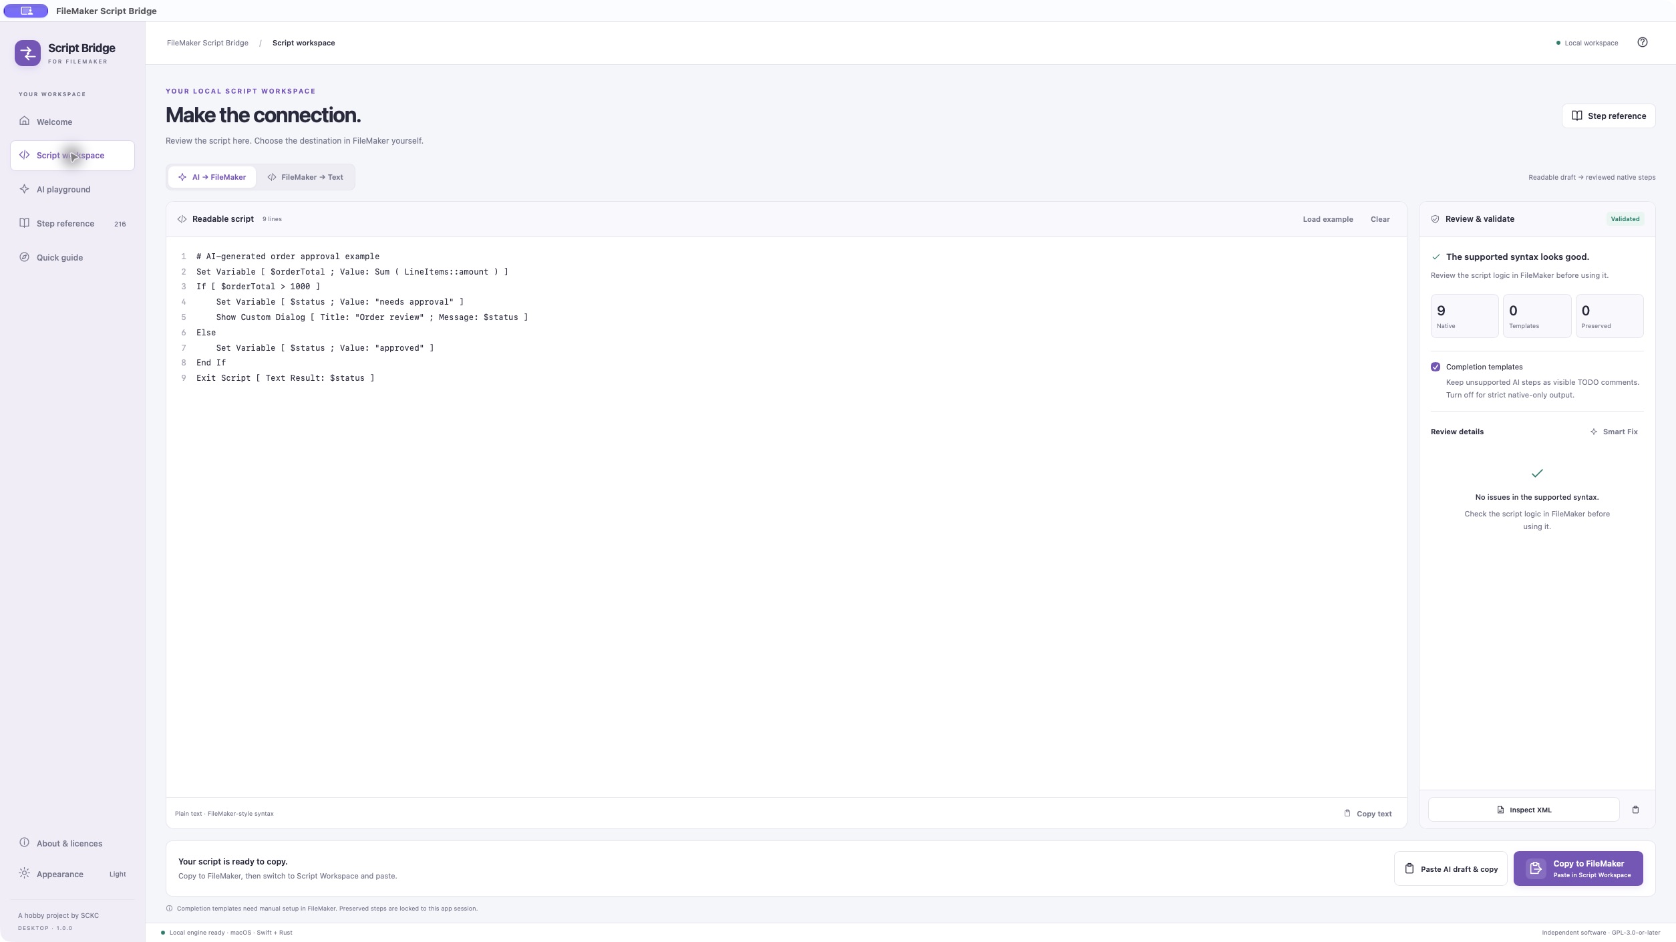Image resolution: width=1676 pixels, height=942 pixels.
Task: Click 'A hobby project by SCKC' text
Action: tap(58, 916)
